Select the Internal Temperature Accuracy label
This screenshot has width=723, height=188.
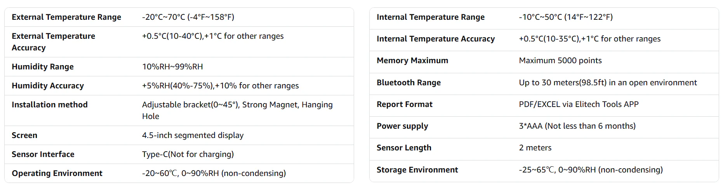click(x=436, y=39)
